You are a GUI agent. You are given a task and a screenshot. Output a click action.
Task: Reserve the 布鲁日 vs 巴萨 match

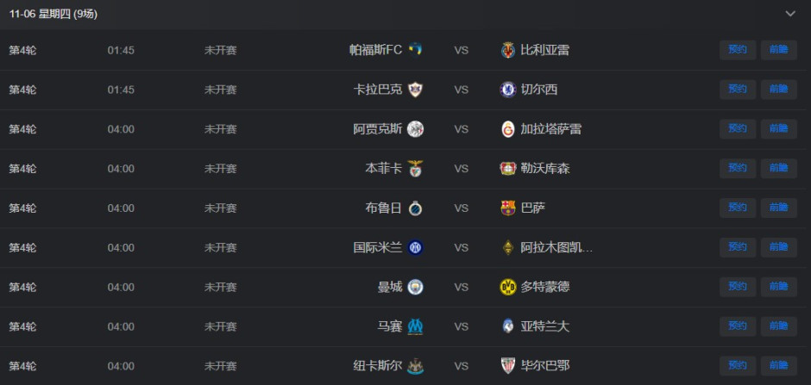pyautogui.click(x=738, y=208)
